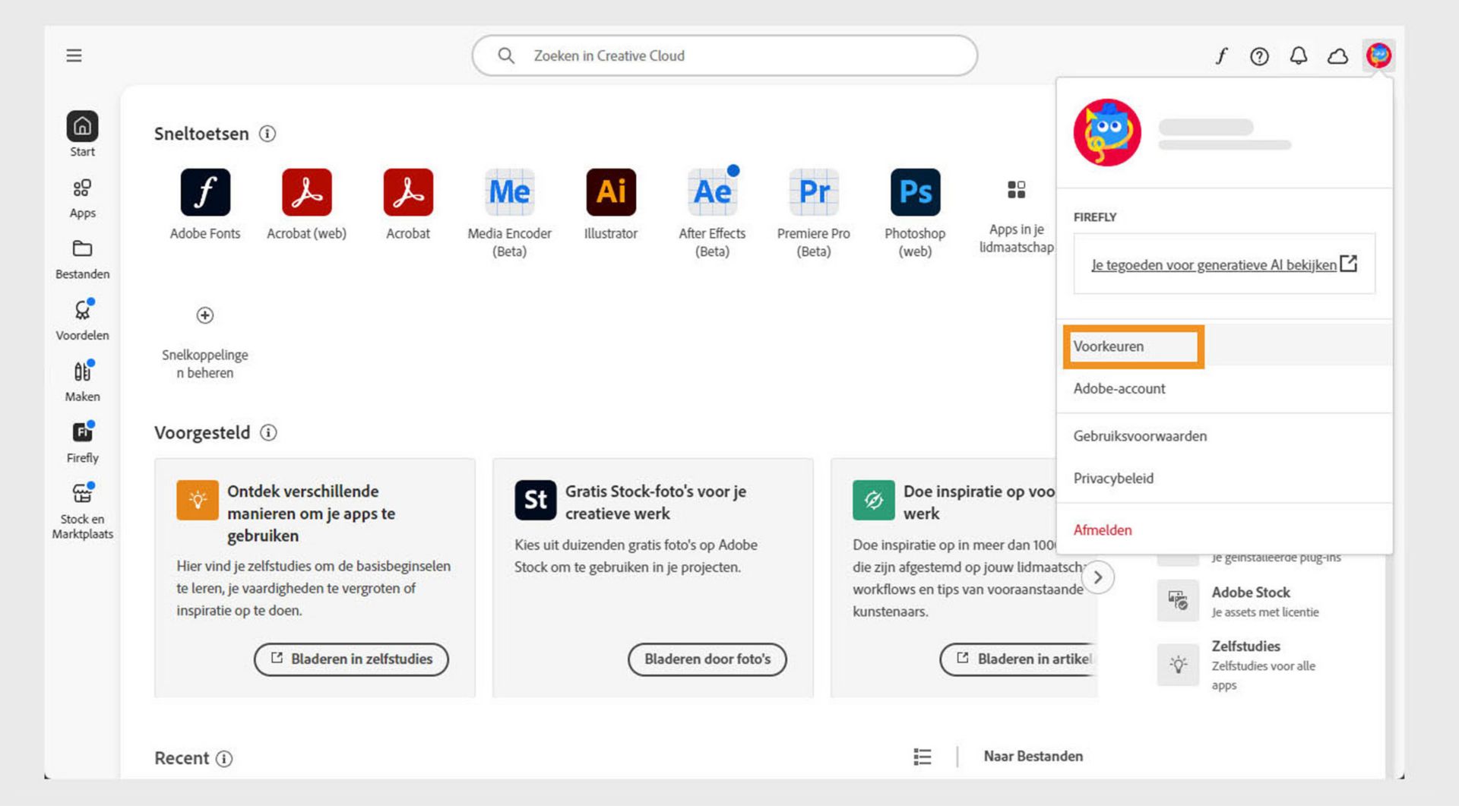Focus the Zoeken in Creative Cloud field
Screen dimensions: 1459x806
tap(724, 55)
